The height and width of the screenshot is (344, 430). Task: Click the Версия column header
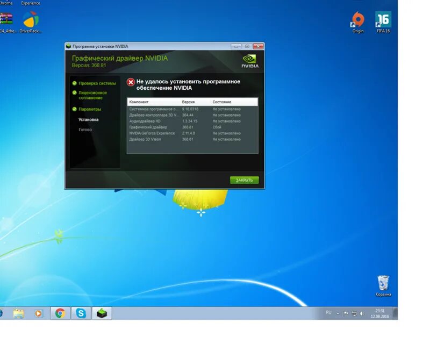coord(188,102)
